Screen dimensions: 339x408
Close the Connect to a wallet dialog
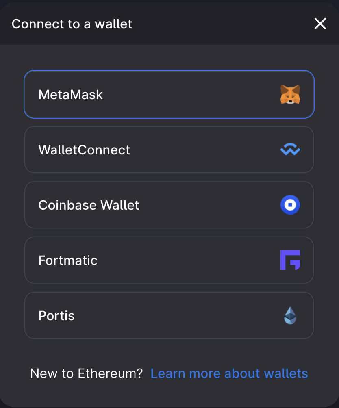320,24
